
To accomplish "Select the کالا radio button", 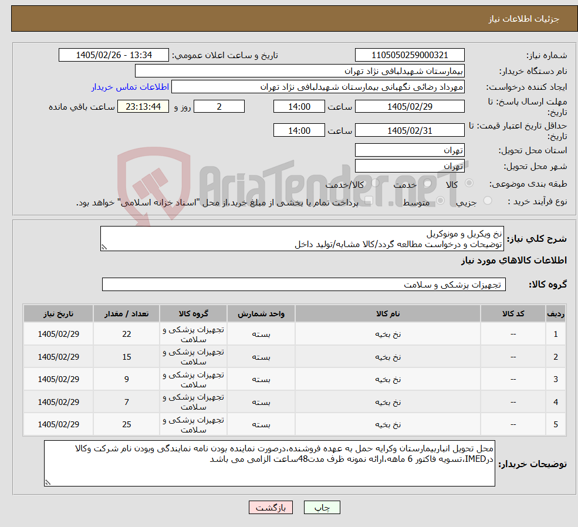I will tap(469, 183).
